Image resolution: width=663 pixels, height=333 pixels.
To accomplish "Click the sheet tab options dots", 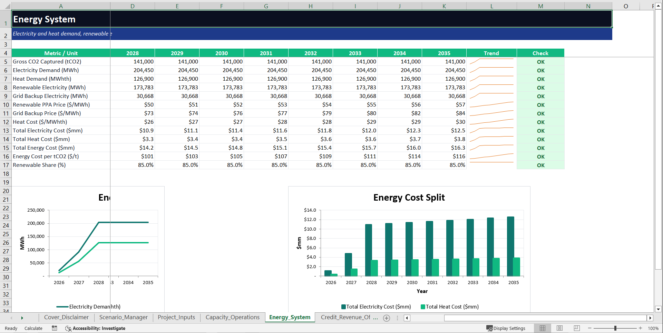I will click(397, 318).
